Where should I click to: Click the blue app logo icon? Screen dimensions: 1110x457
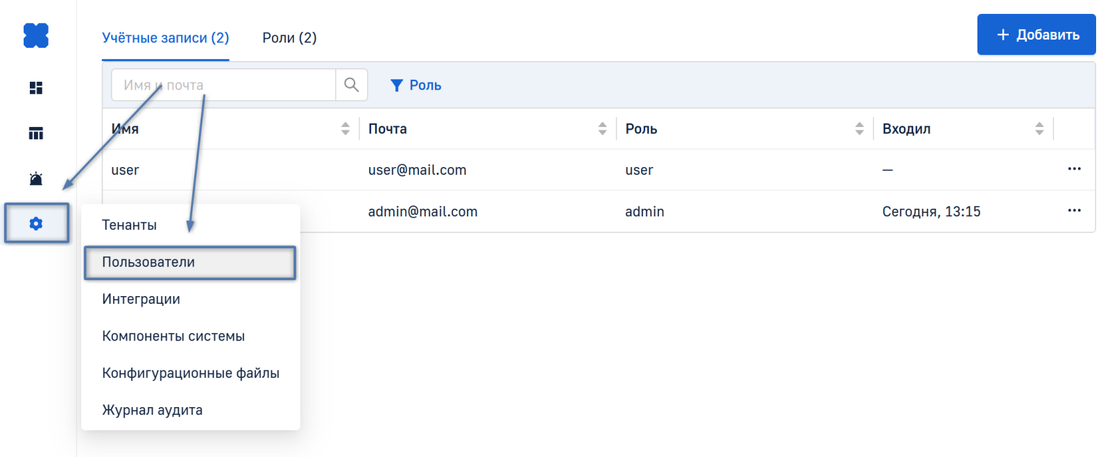36,35
